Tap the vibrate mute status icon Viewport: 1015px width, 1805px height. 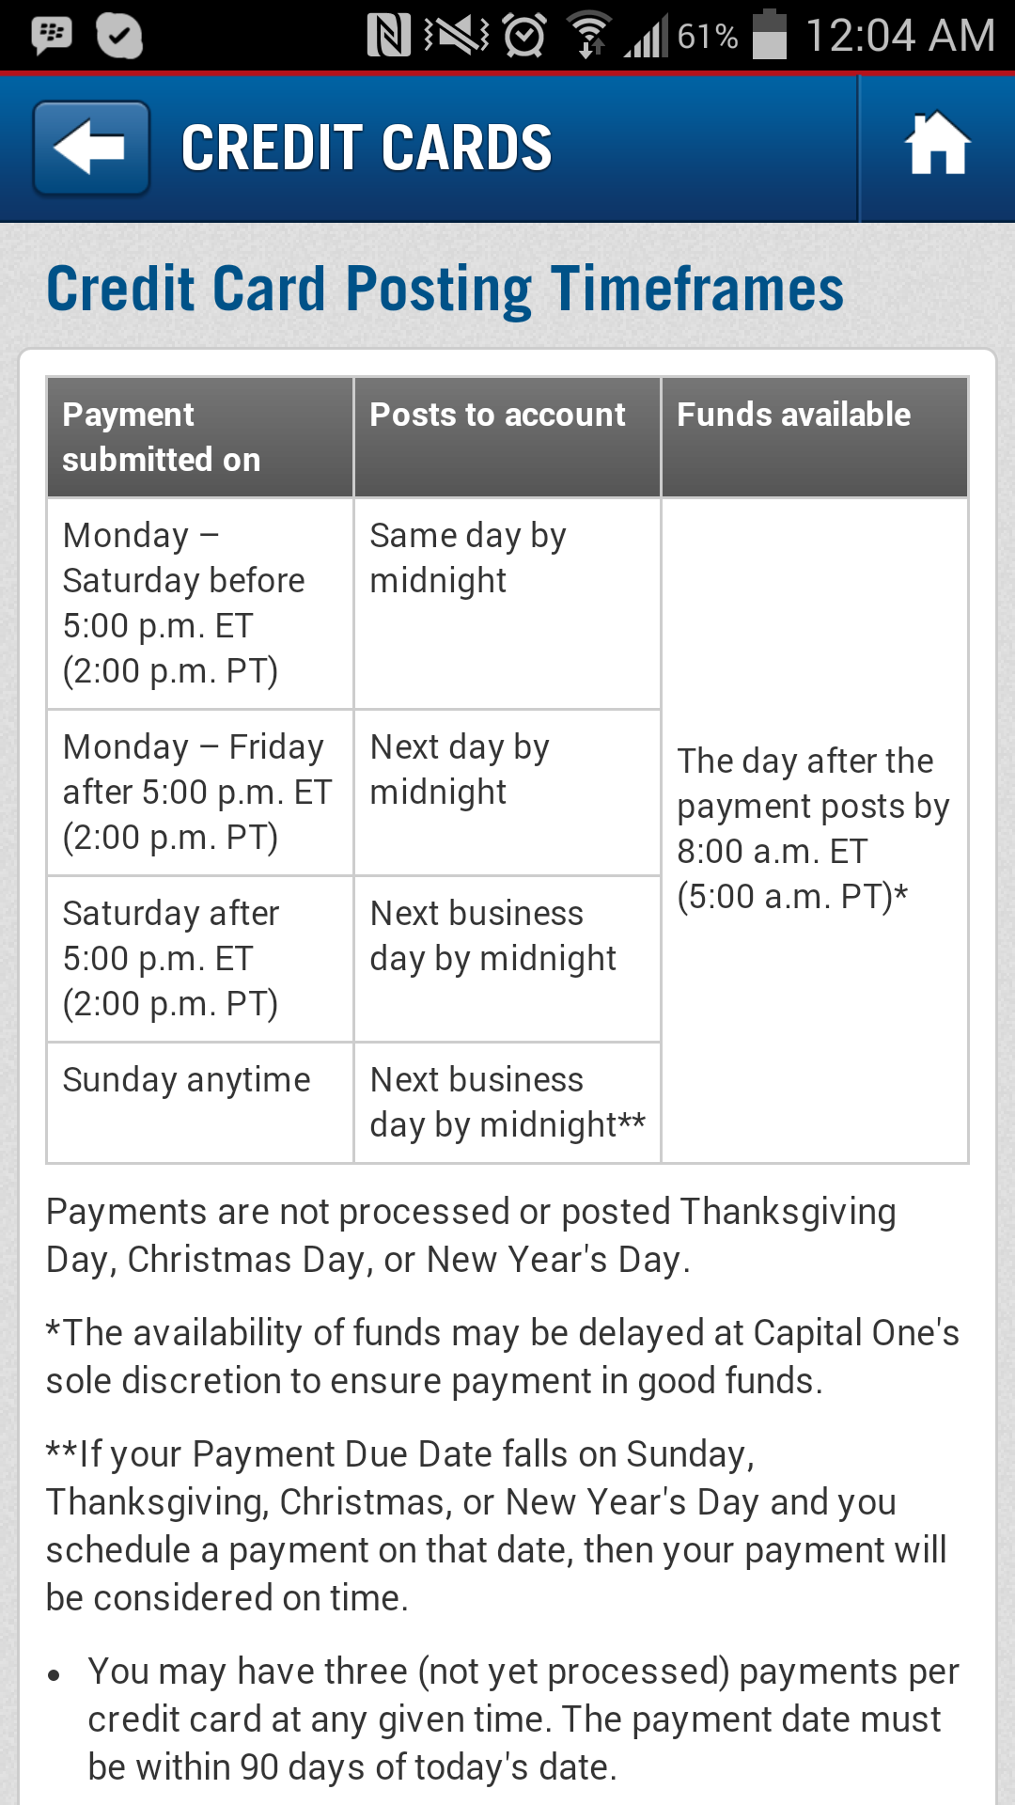coord(457,36)
